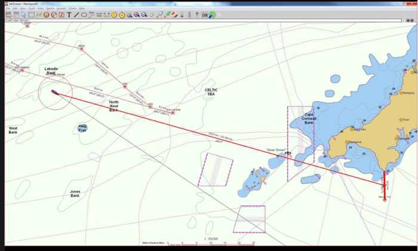
Task: Click the Zoom Out magnifier
Action: click(x=145, y=14)
